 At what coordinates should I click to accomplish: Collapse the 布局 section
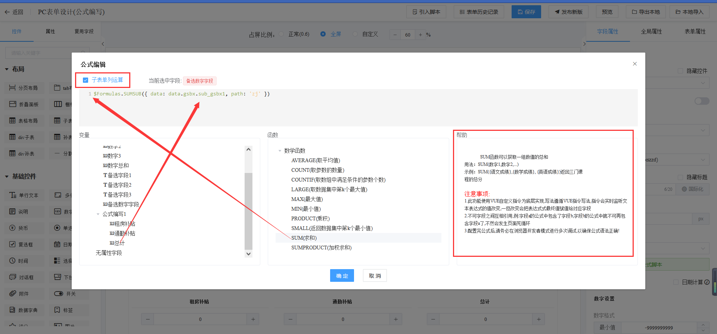point(7,69)
